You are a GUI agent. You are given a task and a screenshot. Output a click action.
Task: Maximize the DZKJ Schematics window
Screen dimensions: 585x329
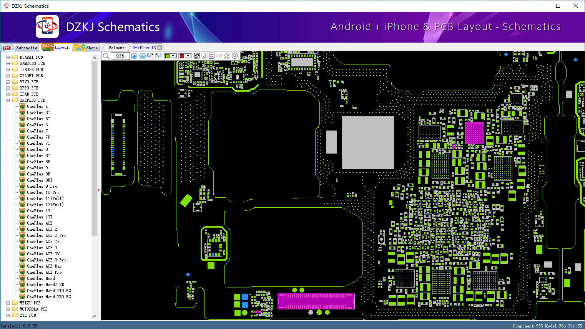[x=558, y=6]
